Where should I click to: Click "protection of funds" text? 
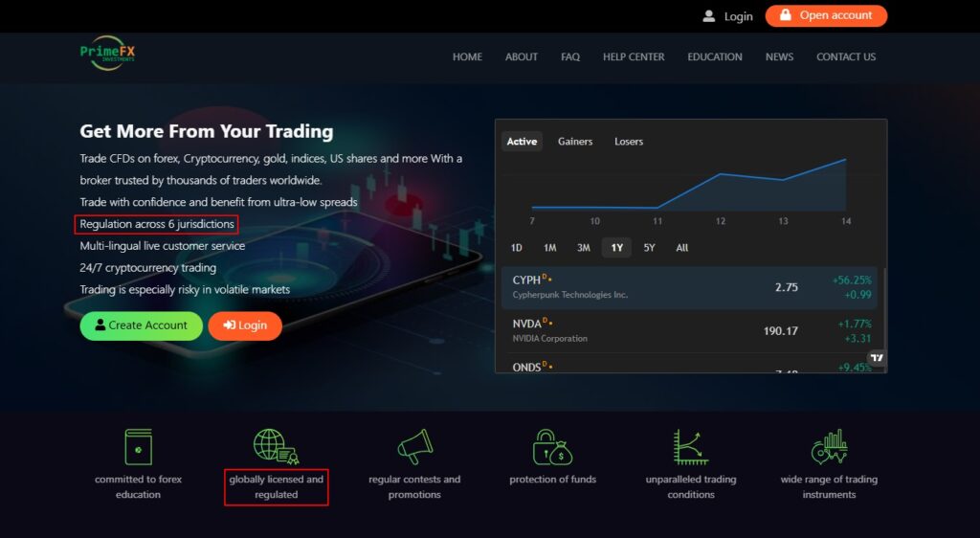point(552,480)
